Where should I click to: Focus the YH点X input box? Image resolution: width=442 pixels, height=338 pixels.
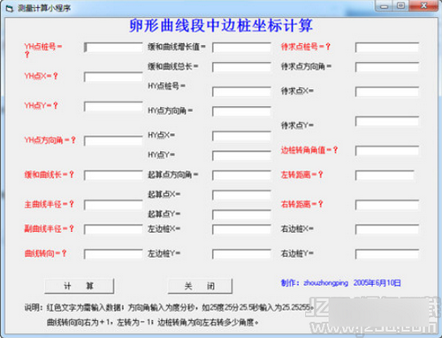113,77
